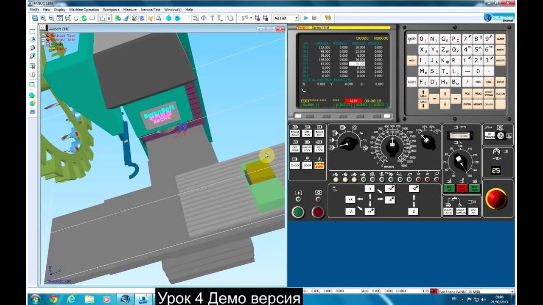543x305 pixels.
Task: Collapse the G Code tree node
Action: 43,44
